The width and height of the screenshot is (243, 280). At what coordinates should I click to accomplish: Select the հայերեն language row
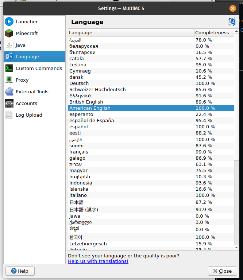(151, 177)
